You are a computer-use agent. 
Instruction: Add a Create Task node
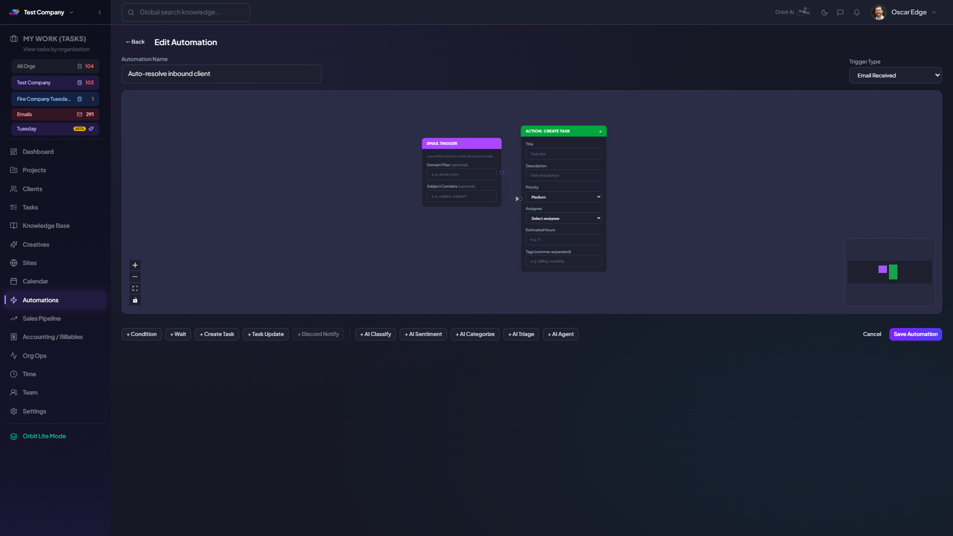pyautogui.click(x=217, y=335)
